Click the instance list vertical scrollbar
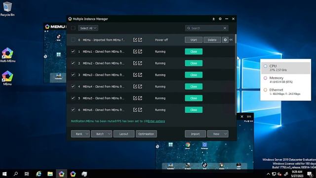 (x=236, y=75)
